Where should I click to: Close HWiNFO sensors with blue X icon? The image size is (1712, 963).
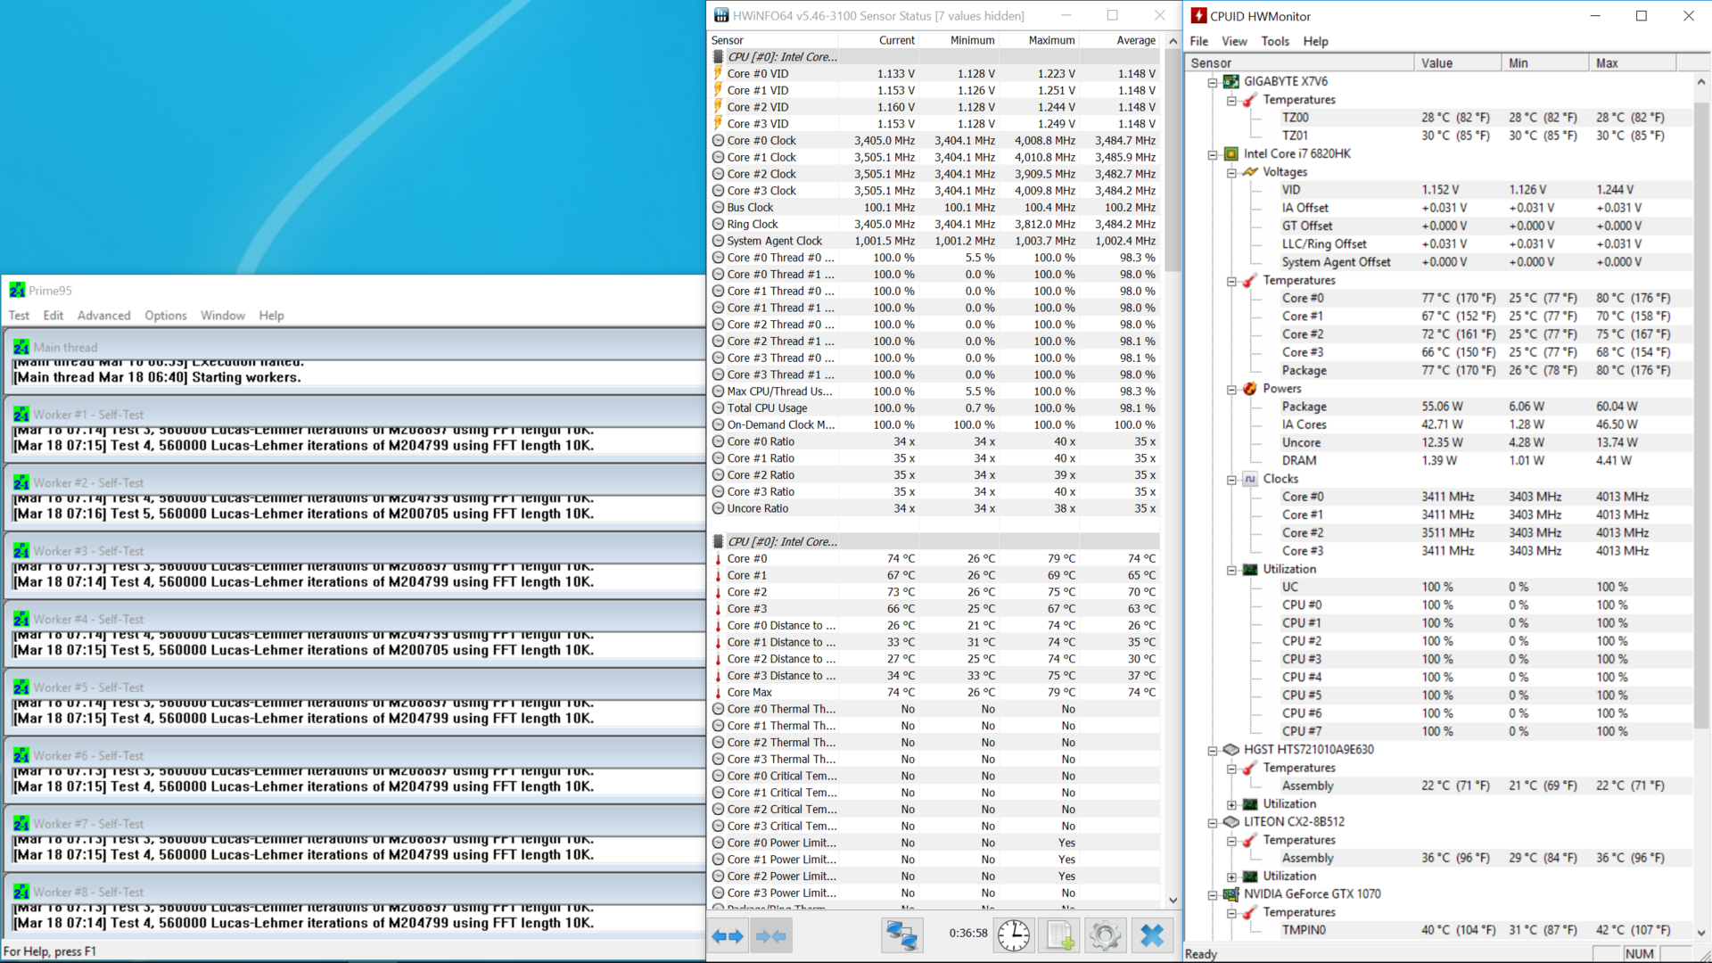[x=1152, y=935]
